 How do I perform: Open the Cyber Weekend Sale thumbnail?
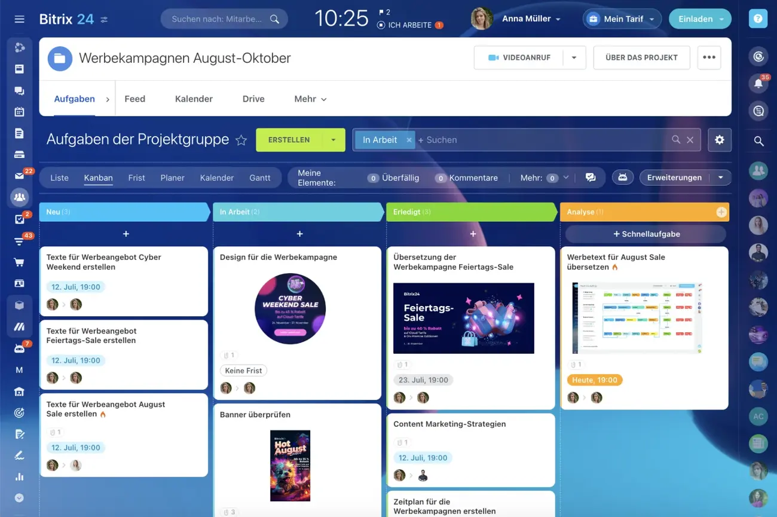coord(290,308)
